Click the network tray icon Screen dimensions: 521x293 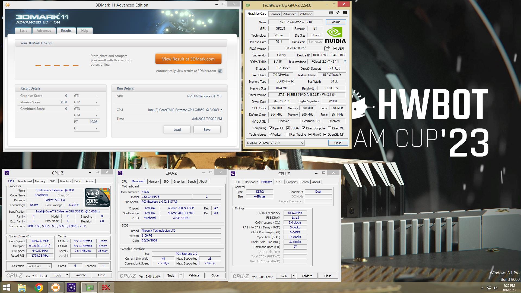[x=489, y=288]
